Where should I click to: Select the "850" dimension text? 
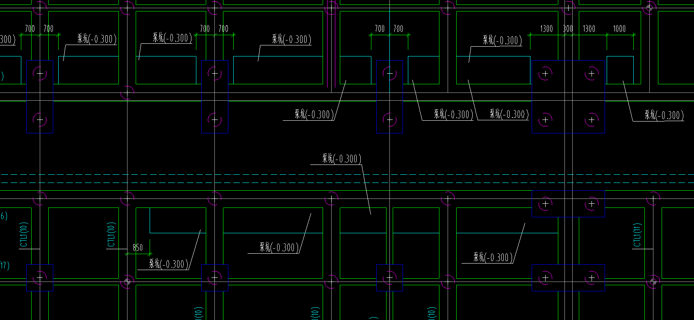coord(138,248)
